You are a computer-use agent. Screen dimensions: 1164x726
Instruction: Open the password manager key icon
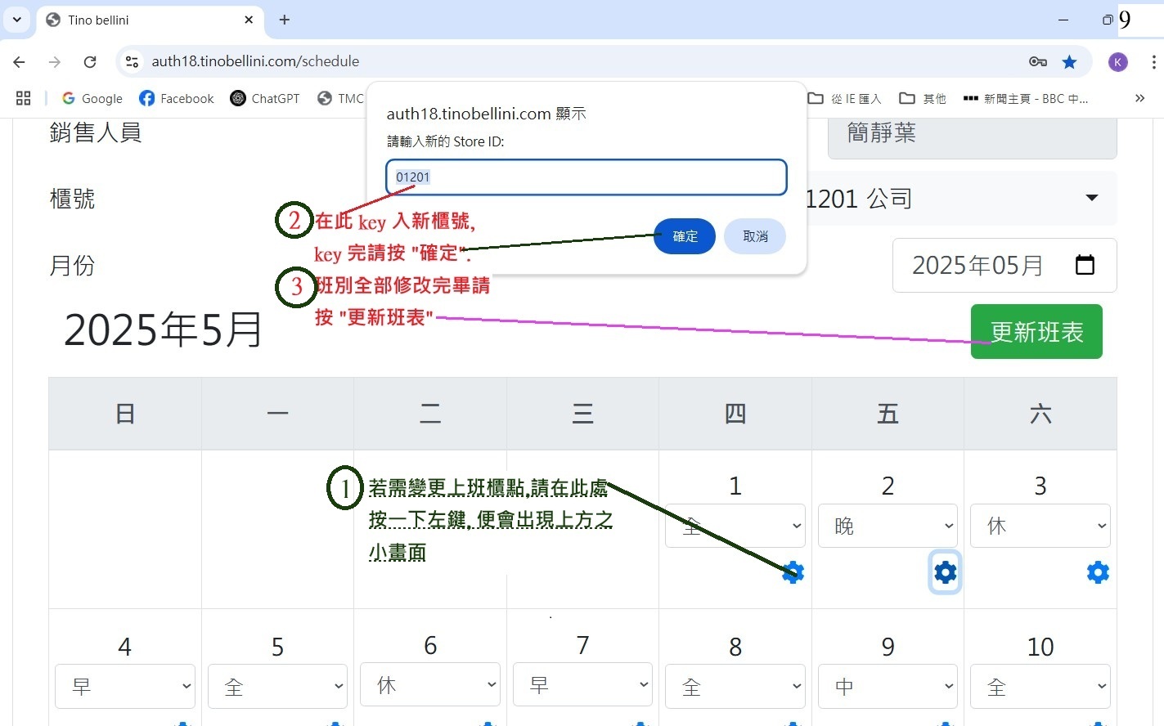point(1038,61)
